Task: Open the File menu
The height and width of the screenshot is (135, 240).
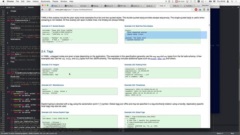Action: tap(18, 1)
